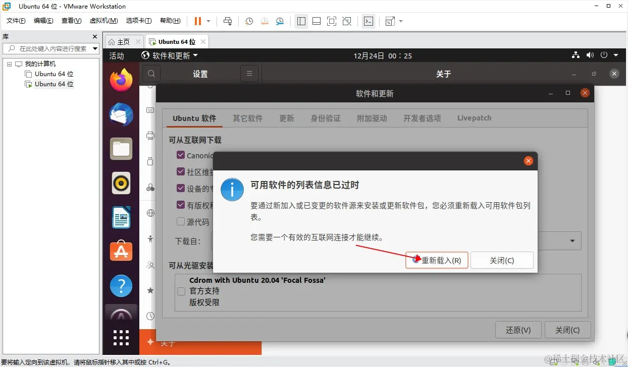Screen dimensions: 628x367
Task: Open the 软件和更新 app menu
Action: (x=170, y=55)
